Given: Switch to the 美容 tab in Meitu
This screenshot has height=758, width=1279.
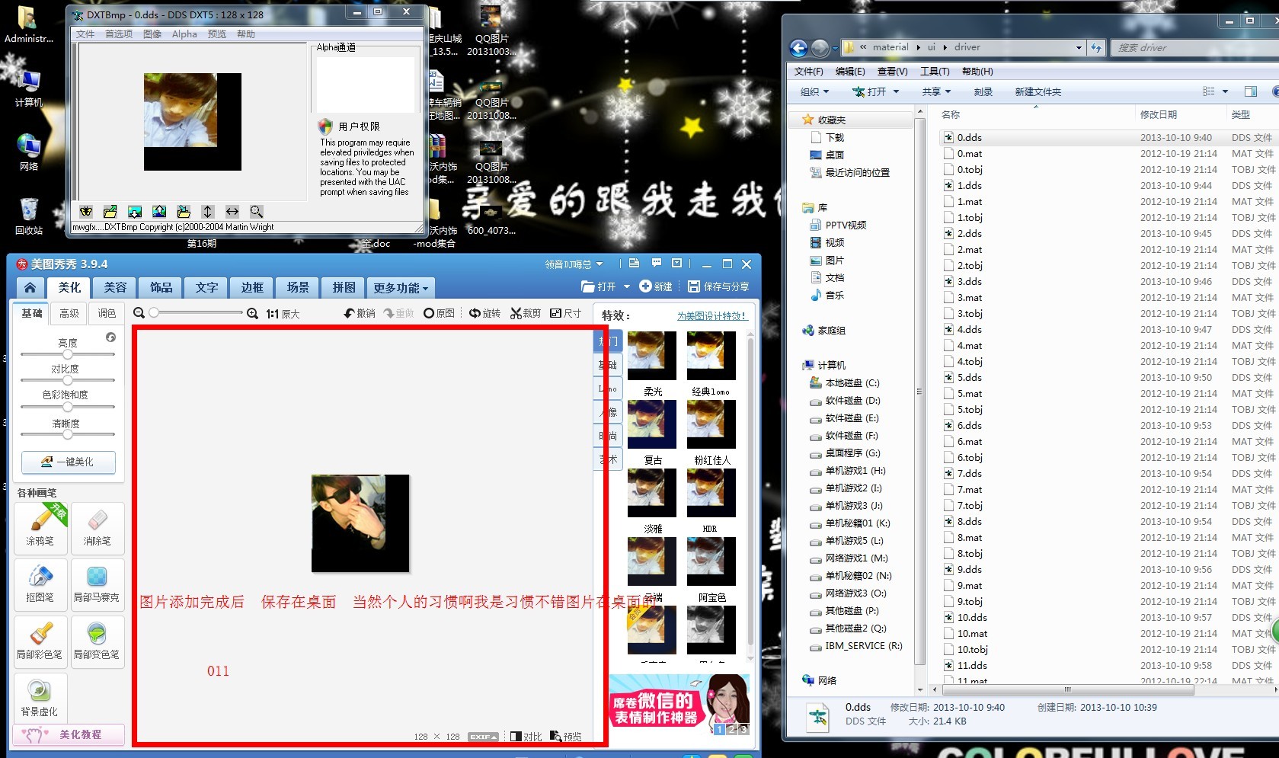Looking at the screenshot, I should tap(116, 287).
